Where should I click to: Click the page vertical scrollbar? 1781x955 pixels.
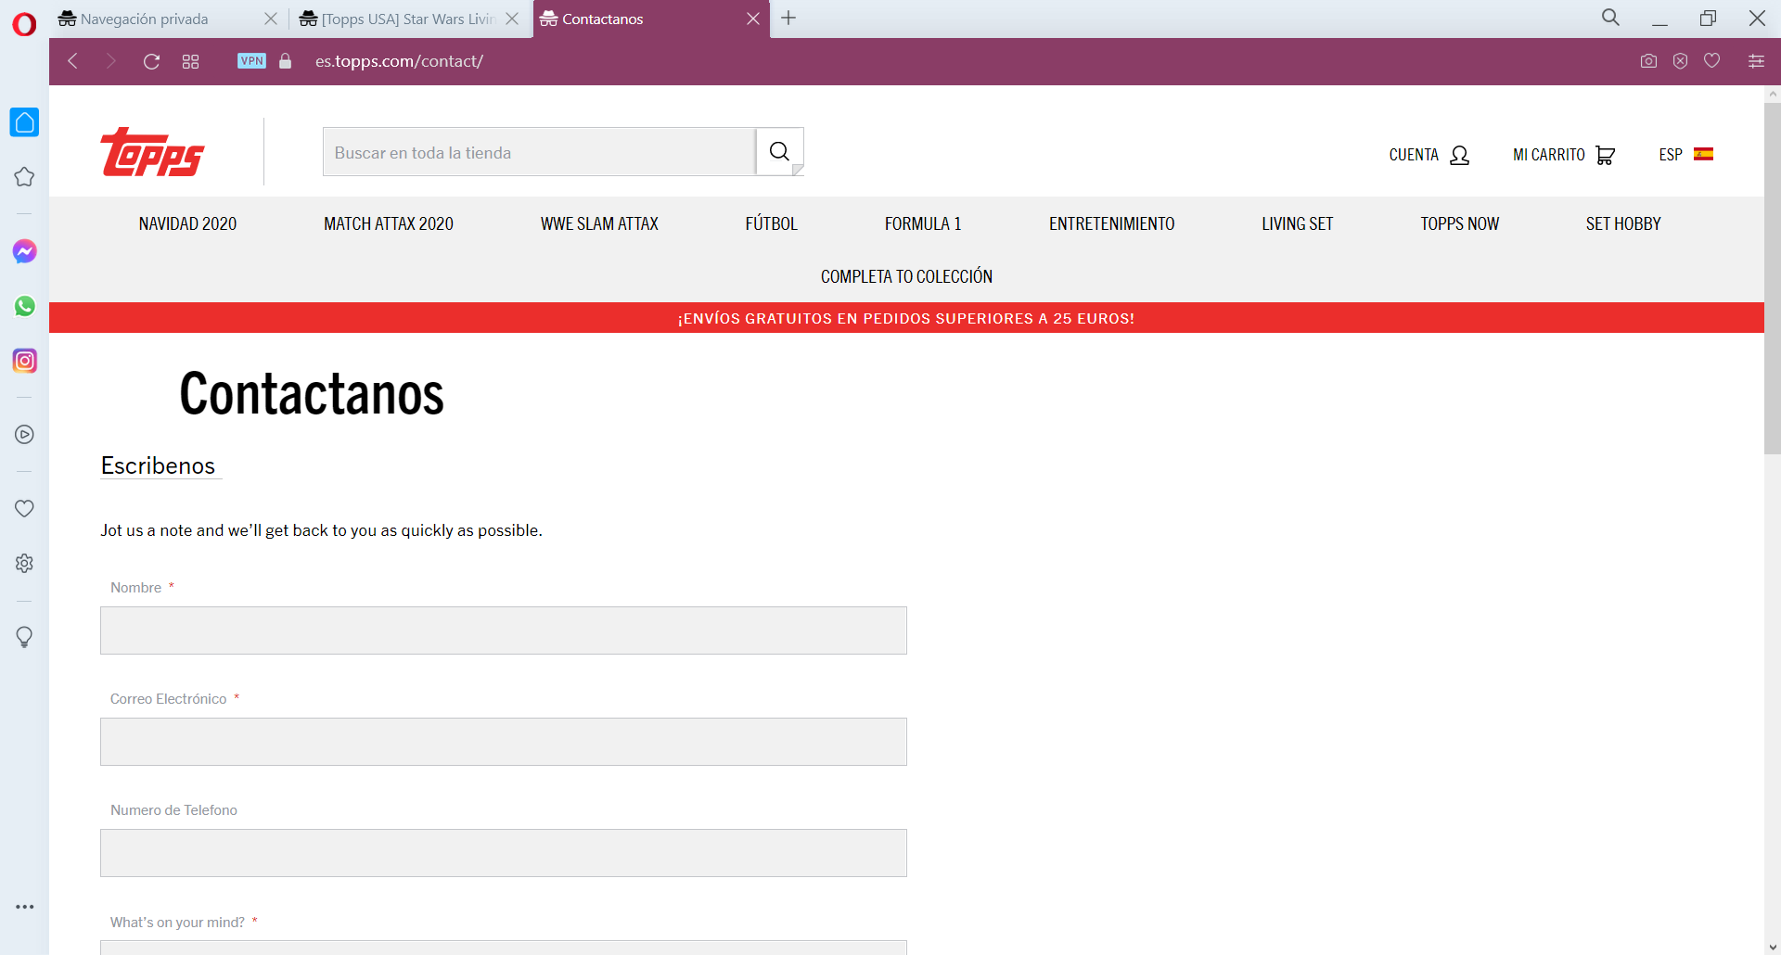(1773, 278)
